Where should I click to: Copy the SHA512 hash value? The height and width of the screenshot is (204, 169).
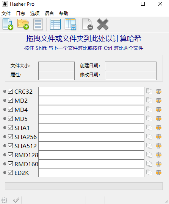[149, 146]
